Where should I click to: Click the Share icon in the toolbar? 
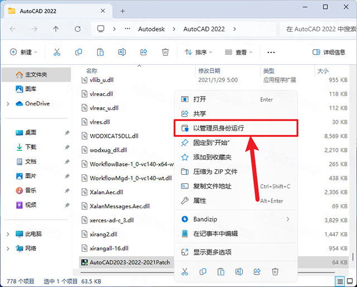(x=144, y=52)
